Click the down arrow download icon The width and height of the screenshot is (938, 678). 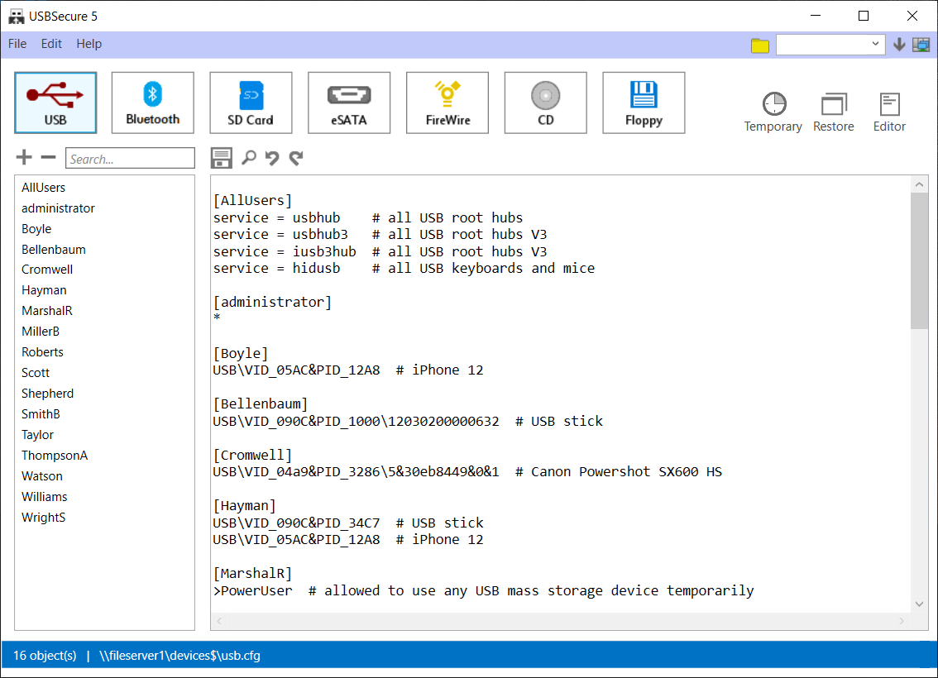click(x=898, y=45)
